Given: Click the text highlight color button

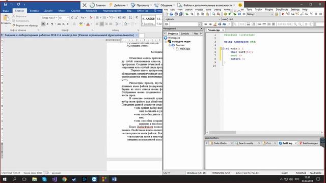Looking at the screenshot, I should pyautogui.click(x=81, y=24).
